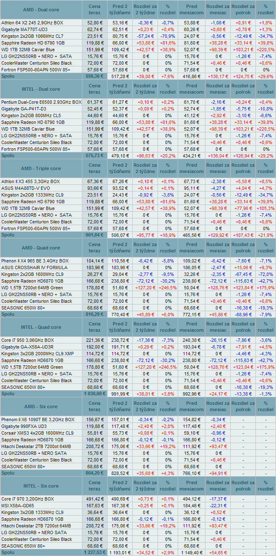
Task: Click the total price 1 227,53 €
Action: point(95,553)
